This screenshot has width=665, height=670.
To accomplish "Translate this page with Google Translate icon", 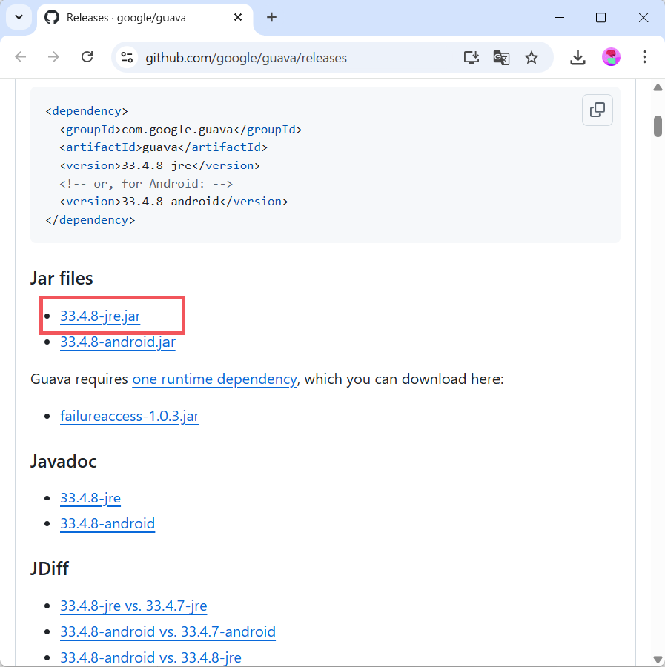I will (501, 57).
